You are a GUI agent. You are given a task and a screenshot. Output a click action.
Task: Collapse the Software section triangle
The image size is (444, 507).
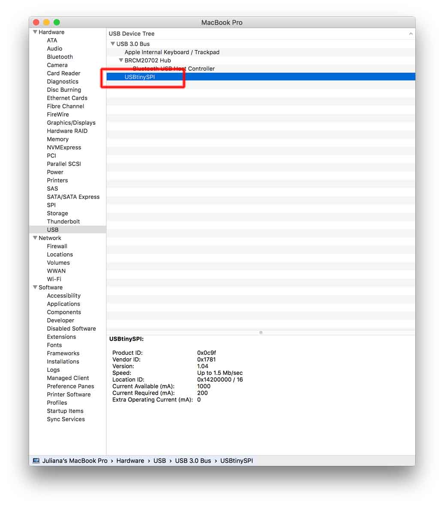tap(35, 287)
